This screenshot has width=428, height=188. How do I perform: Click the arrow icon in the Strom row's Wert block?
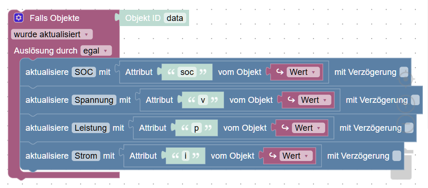click(x=270, y=156)
